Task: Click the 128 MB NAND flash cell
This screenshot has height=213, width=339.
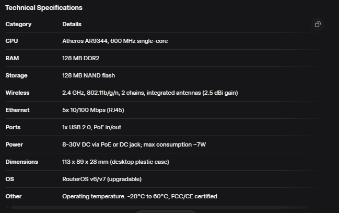Action: pyautogui.click(x=88, y=75)
